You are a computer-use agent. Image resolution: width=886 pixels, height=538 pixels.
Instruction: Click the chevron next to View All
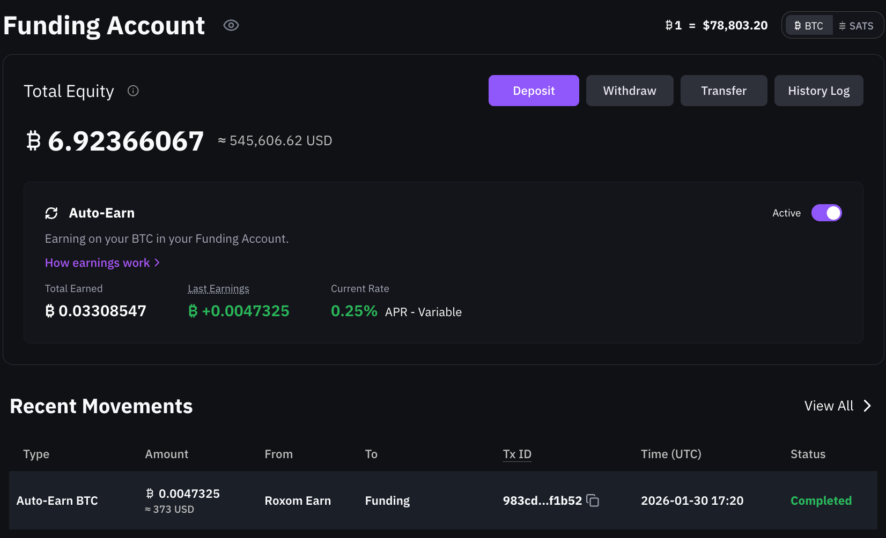click(867, 406)
